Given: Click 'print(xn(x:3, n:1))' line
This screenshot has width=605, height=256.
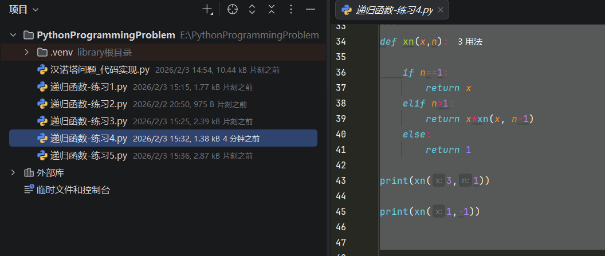Looking at the screenshot, I should click(x=435, y=180).
